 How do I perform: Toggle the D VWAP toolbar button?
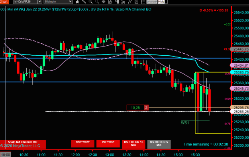pyautogui.click(x=152, y=2)
